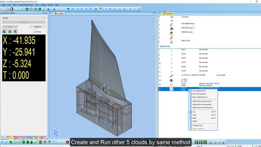Click the speed icon on row 3
The width and height of the screenshot is (261, 147).
click(x=171, y=29)
